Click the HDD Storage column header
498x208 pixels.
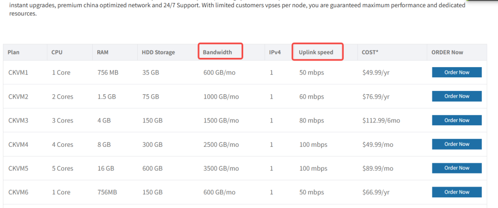coord(158,52)
